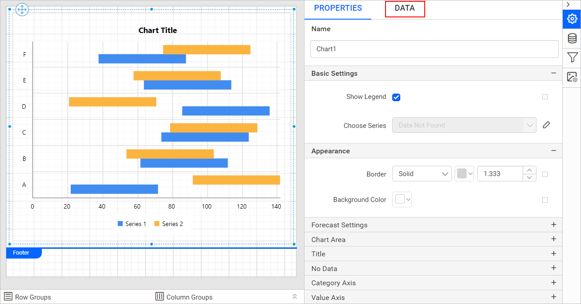Click the Footer button below the chart
This screenshot has width=581, height=304.
(x=21, y=253)
